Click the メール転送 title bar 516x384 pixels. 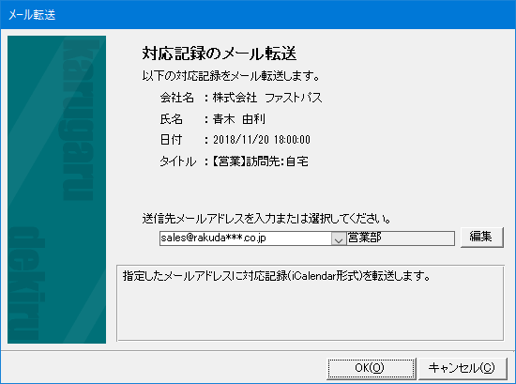tap(258, 14)
